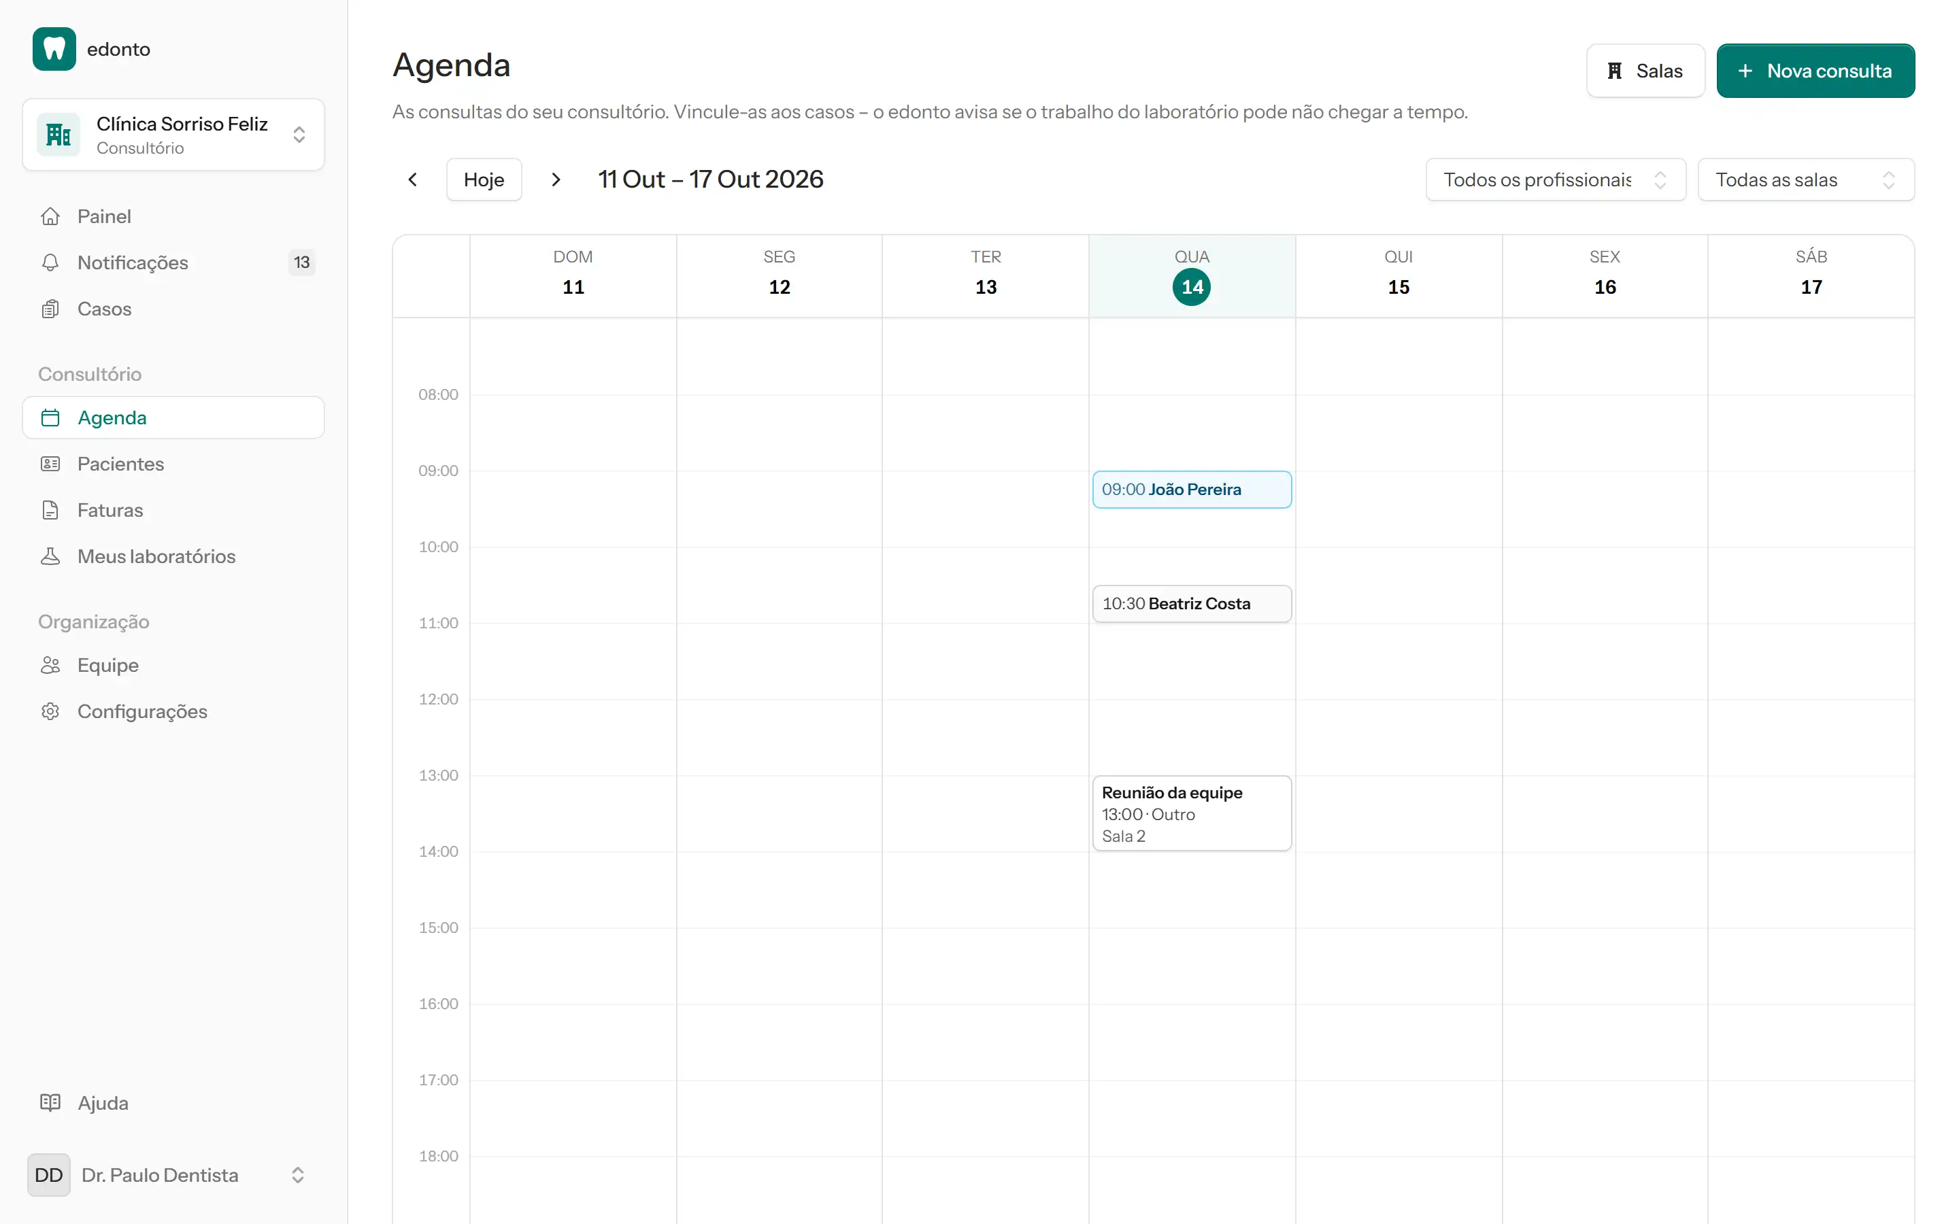
Task: Select Agenda in the sidebar
Action: click(173, 418)
